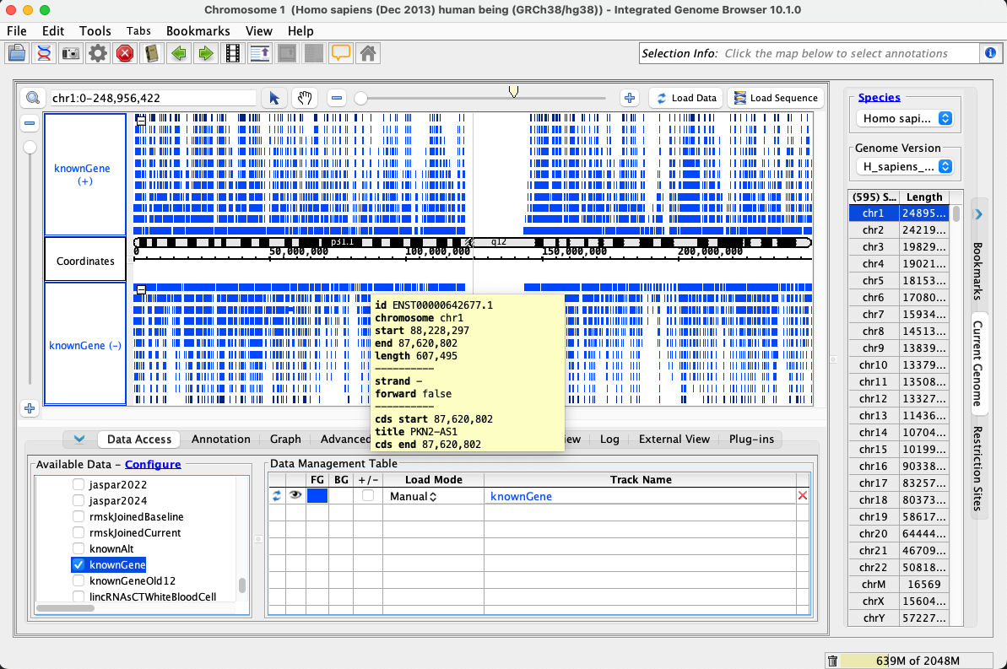Image resolution: width=1007 pixels, height=669 pixels.
Task: Uncheck the knownGene dataset checkbox
Action: (79, 565)
